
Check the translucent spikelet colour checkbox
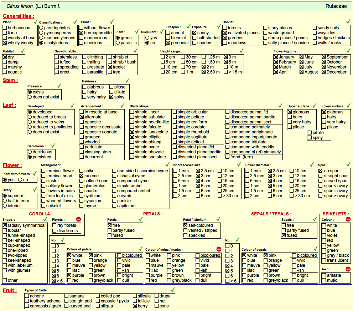pos(324,260)
